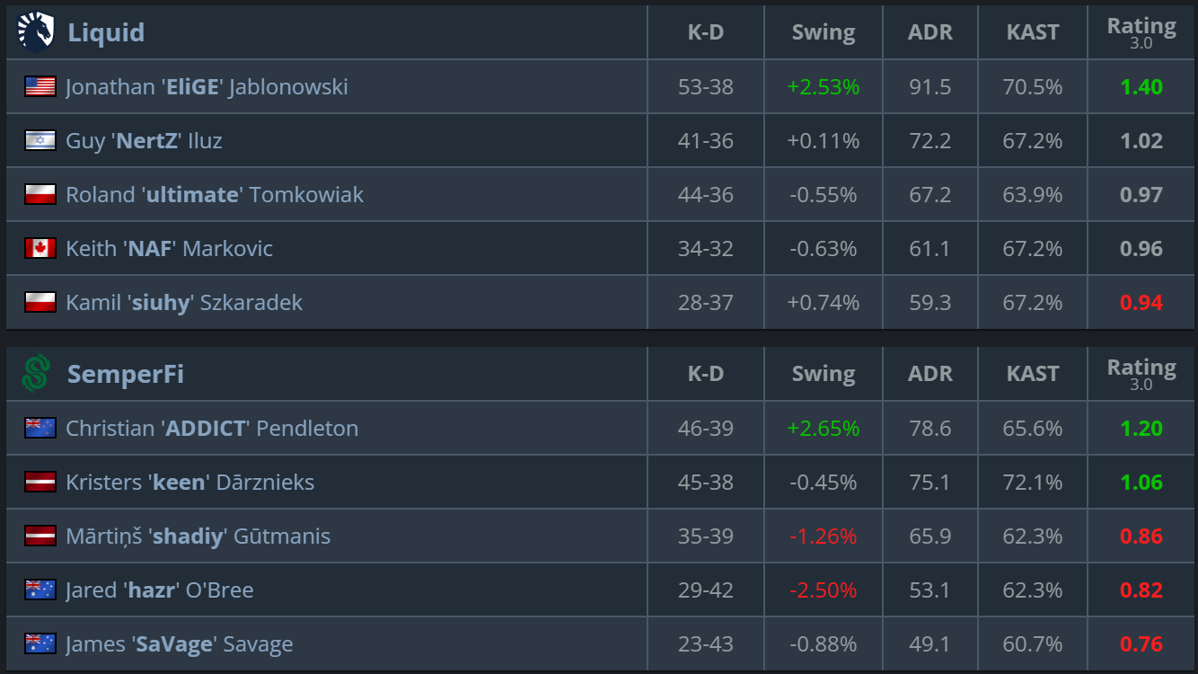Image resolution: width=1198 pixels, height=674 pixels.
Task: Click the Australia flag beside hazr
Action: [x=40, y=590]
